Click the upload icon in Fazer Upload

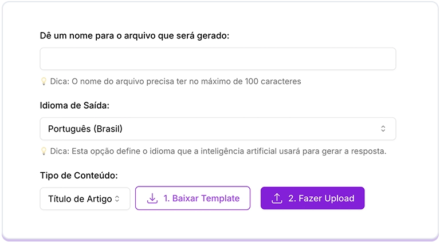277,199
